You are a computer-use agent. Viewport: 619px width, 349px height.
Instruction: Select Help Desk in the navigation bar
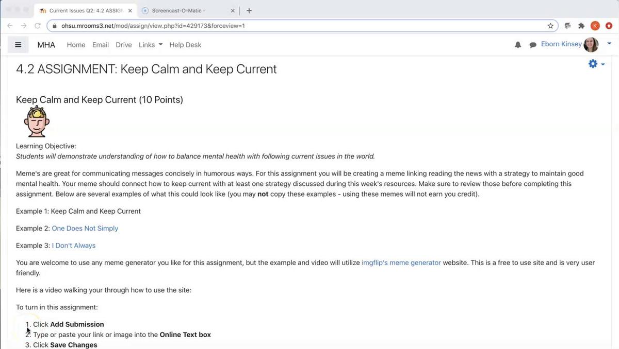(185, 45)
